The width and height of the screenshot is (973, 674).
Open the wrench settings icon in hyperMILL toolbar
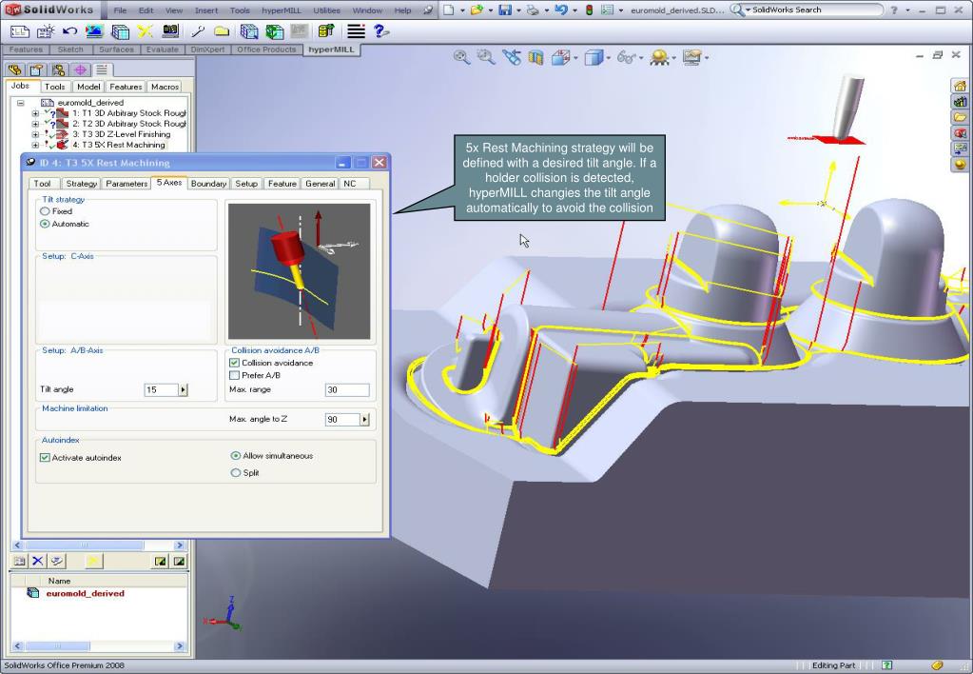tap(198, 31)
